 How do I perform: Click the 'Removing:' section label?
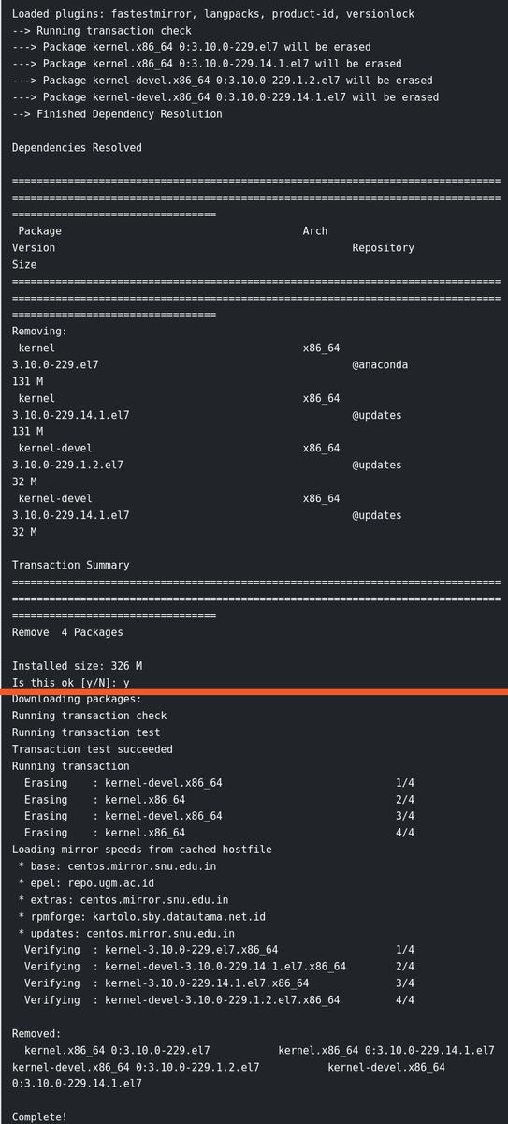pos(39,332)
